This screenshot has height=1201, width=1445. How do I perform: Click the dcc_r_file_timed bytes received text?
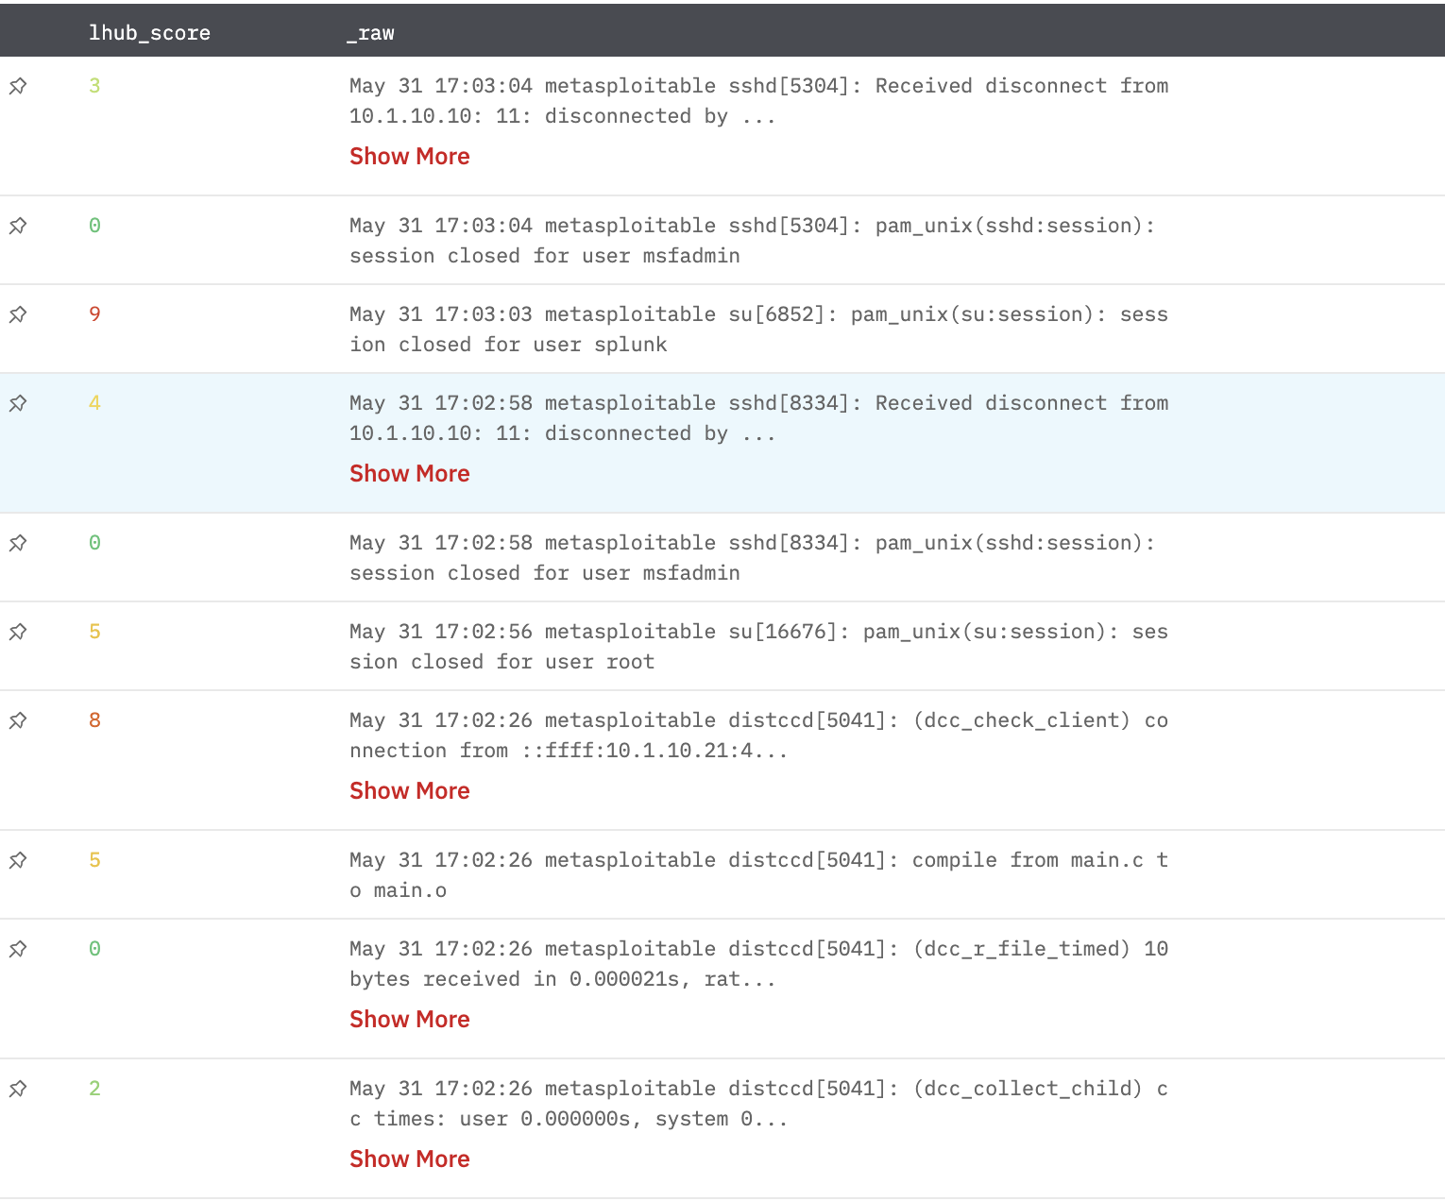[758, 964]
